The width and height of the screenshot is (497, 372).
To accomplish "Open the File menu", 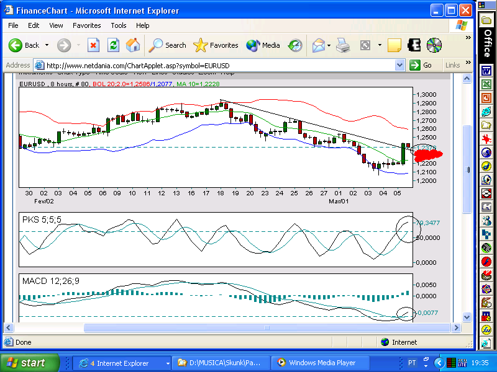I will point(13,25).
